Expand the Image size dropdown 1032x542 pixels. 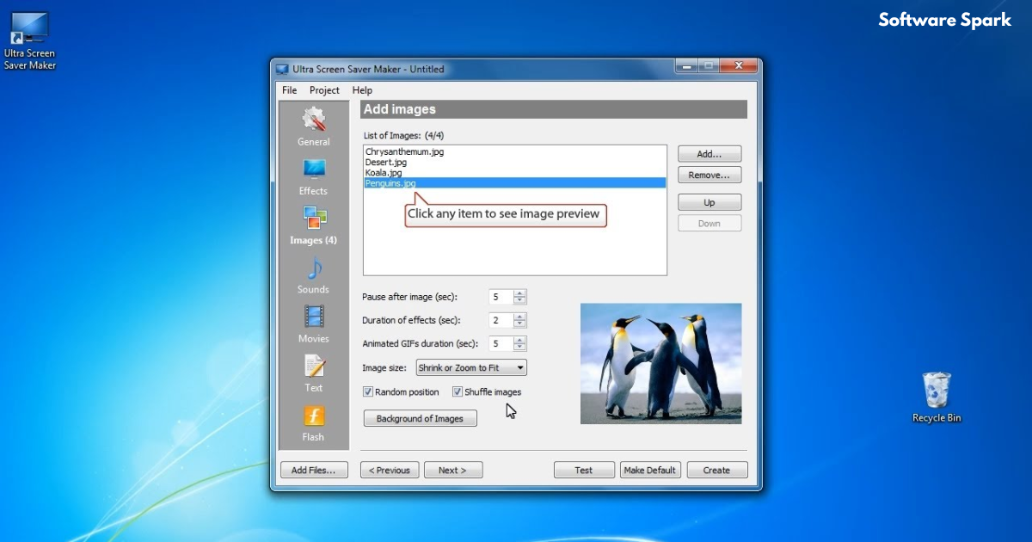tap(471, 368)
